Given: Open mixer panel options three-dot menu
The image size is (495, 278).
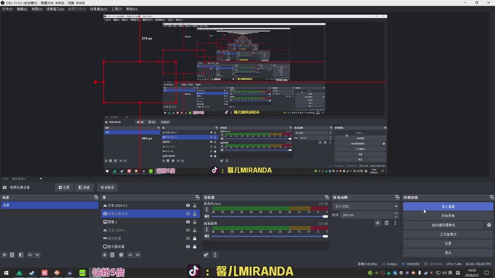Looking at the screenshot, I should 215,255.
